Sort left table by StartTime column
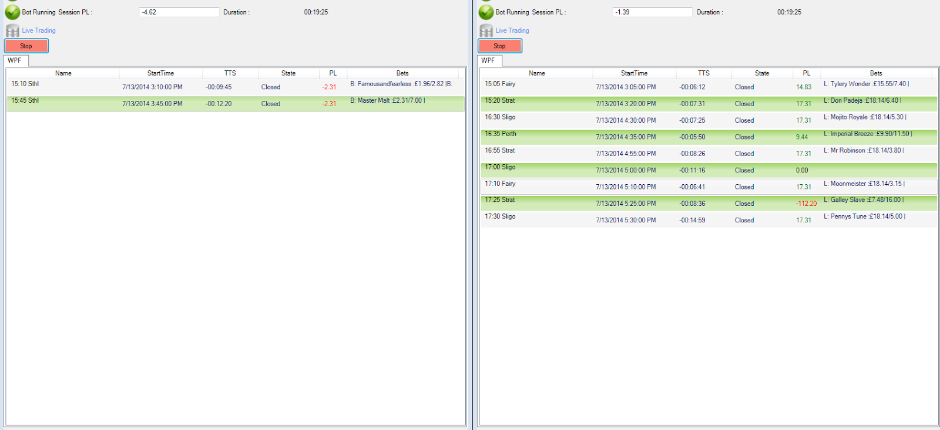Screen dimensions: 940x430 160,73
